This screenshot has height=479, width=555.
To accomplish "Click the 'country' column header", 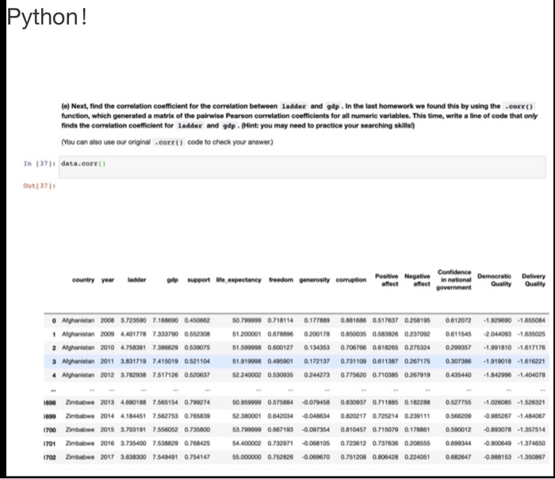I will 83,280.
